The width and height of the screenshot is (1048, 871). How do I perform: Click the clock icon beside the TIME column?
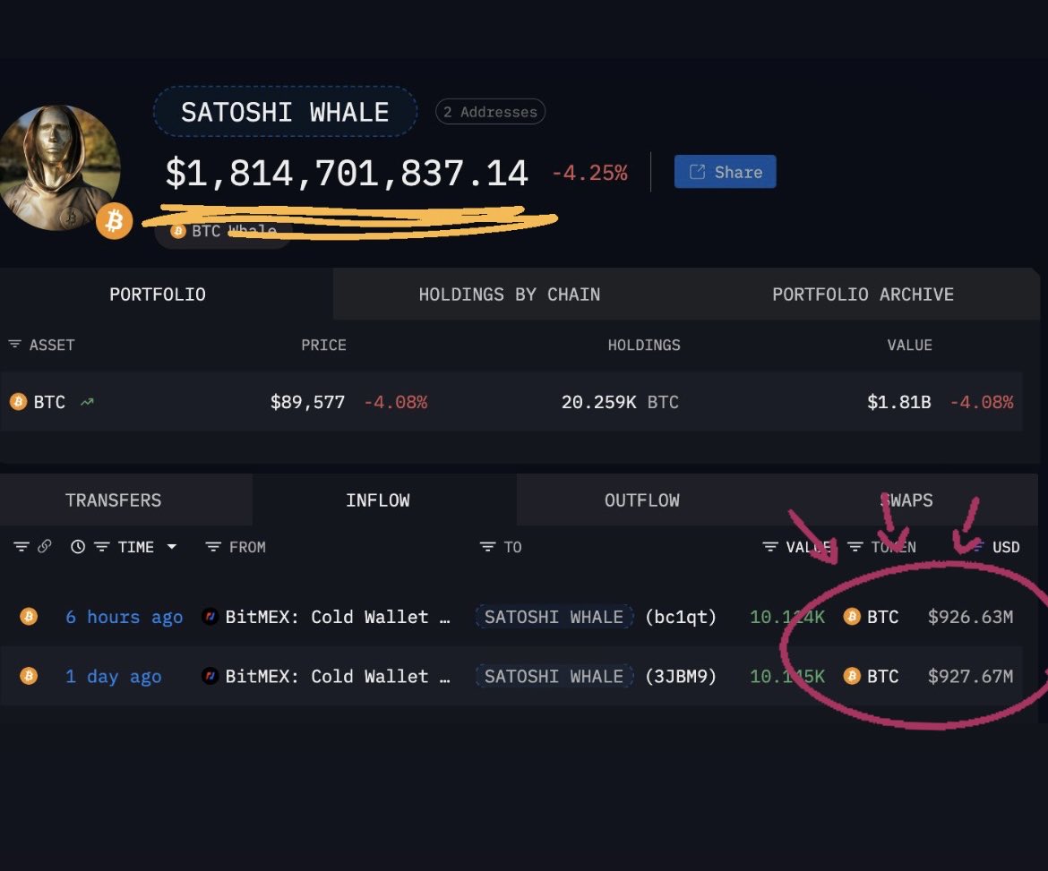[x=76, y=546]
